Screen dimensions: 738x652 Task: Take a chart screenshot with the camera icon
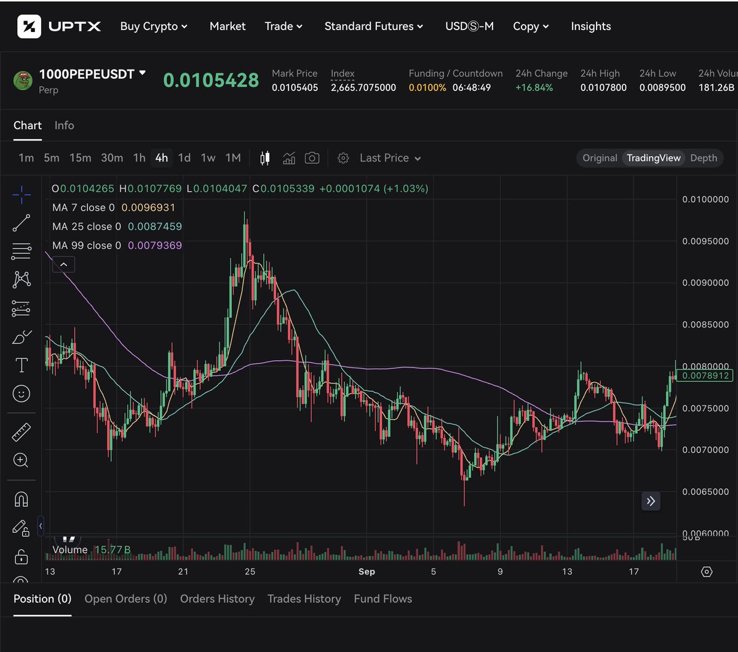click(312, 158)
